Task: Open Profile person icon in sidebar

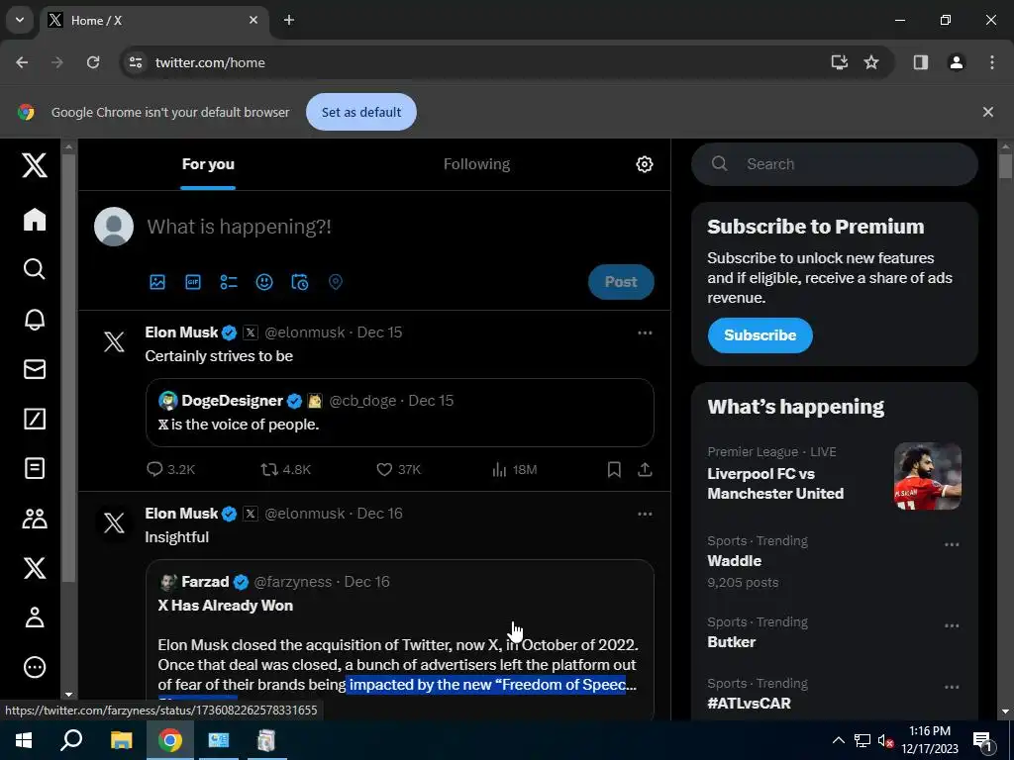Action: coord(35,617)
